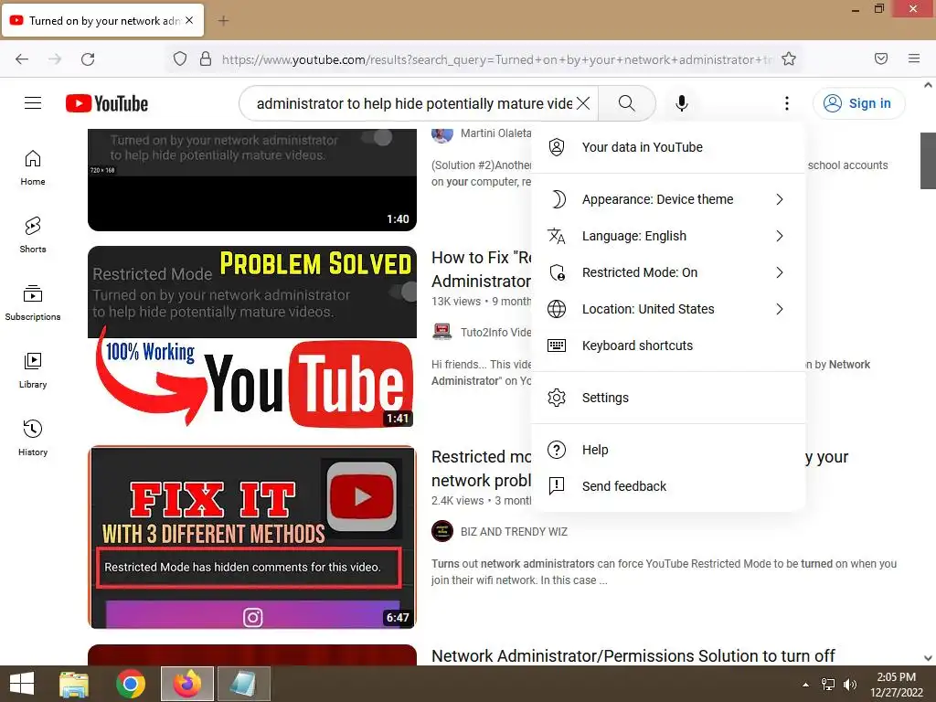Click inside the YouTube search field
Screen dimensions: 936x702
(x=414, y=103)
